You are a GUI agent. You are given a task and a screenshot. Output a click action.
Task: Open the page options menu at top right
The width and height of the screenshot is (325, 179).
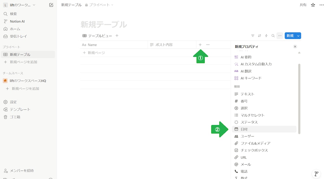point(321,5)
